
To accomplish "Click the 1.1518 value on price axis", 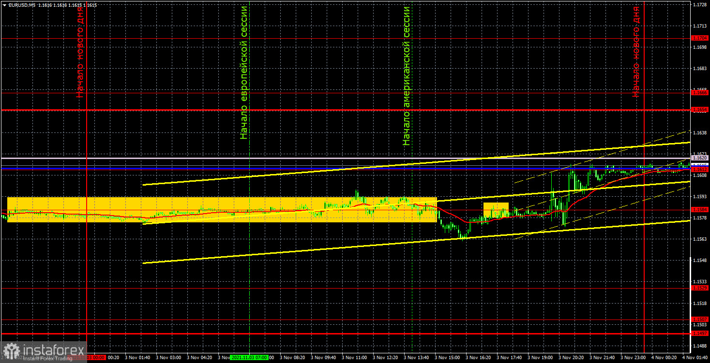I will [700, 304].
